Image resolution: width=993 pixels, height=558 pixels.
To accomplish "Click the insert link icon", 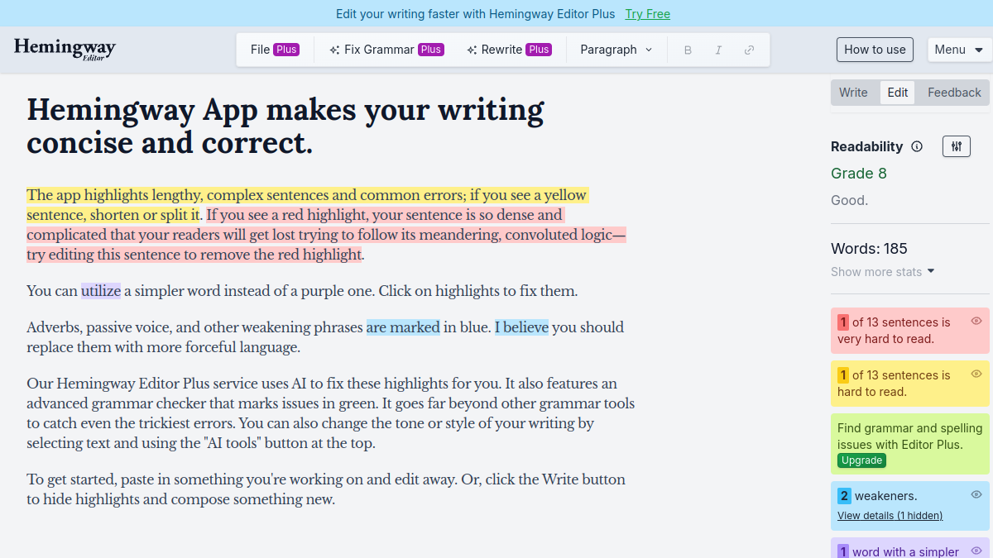I will tap(749, 50).
